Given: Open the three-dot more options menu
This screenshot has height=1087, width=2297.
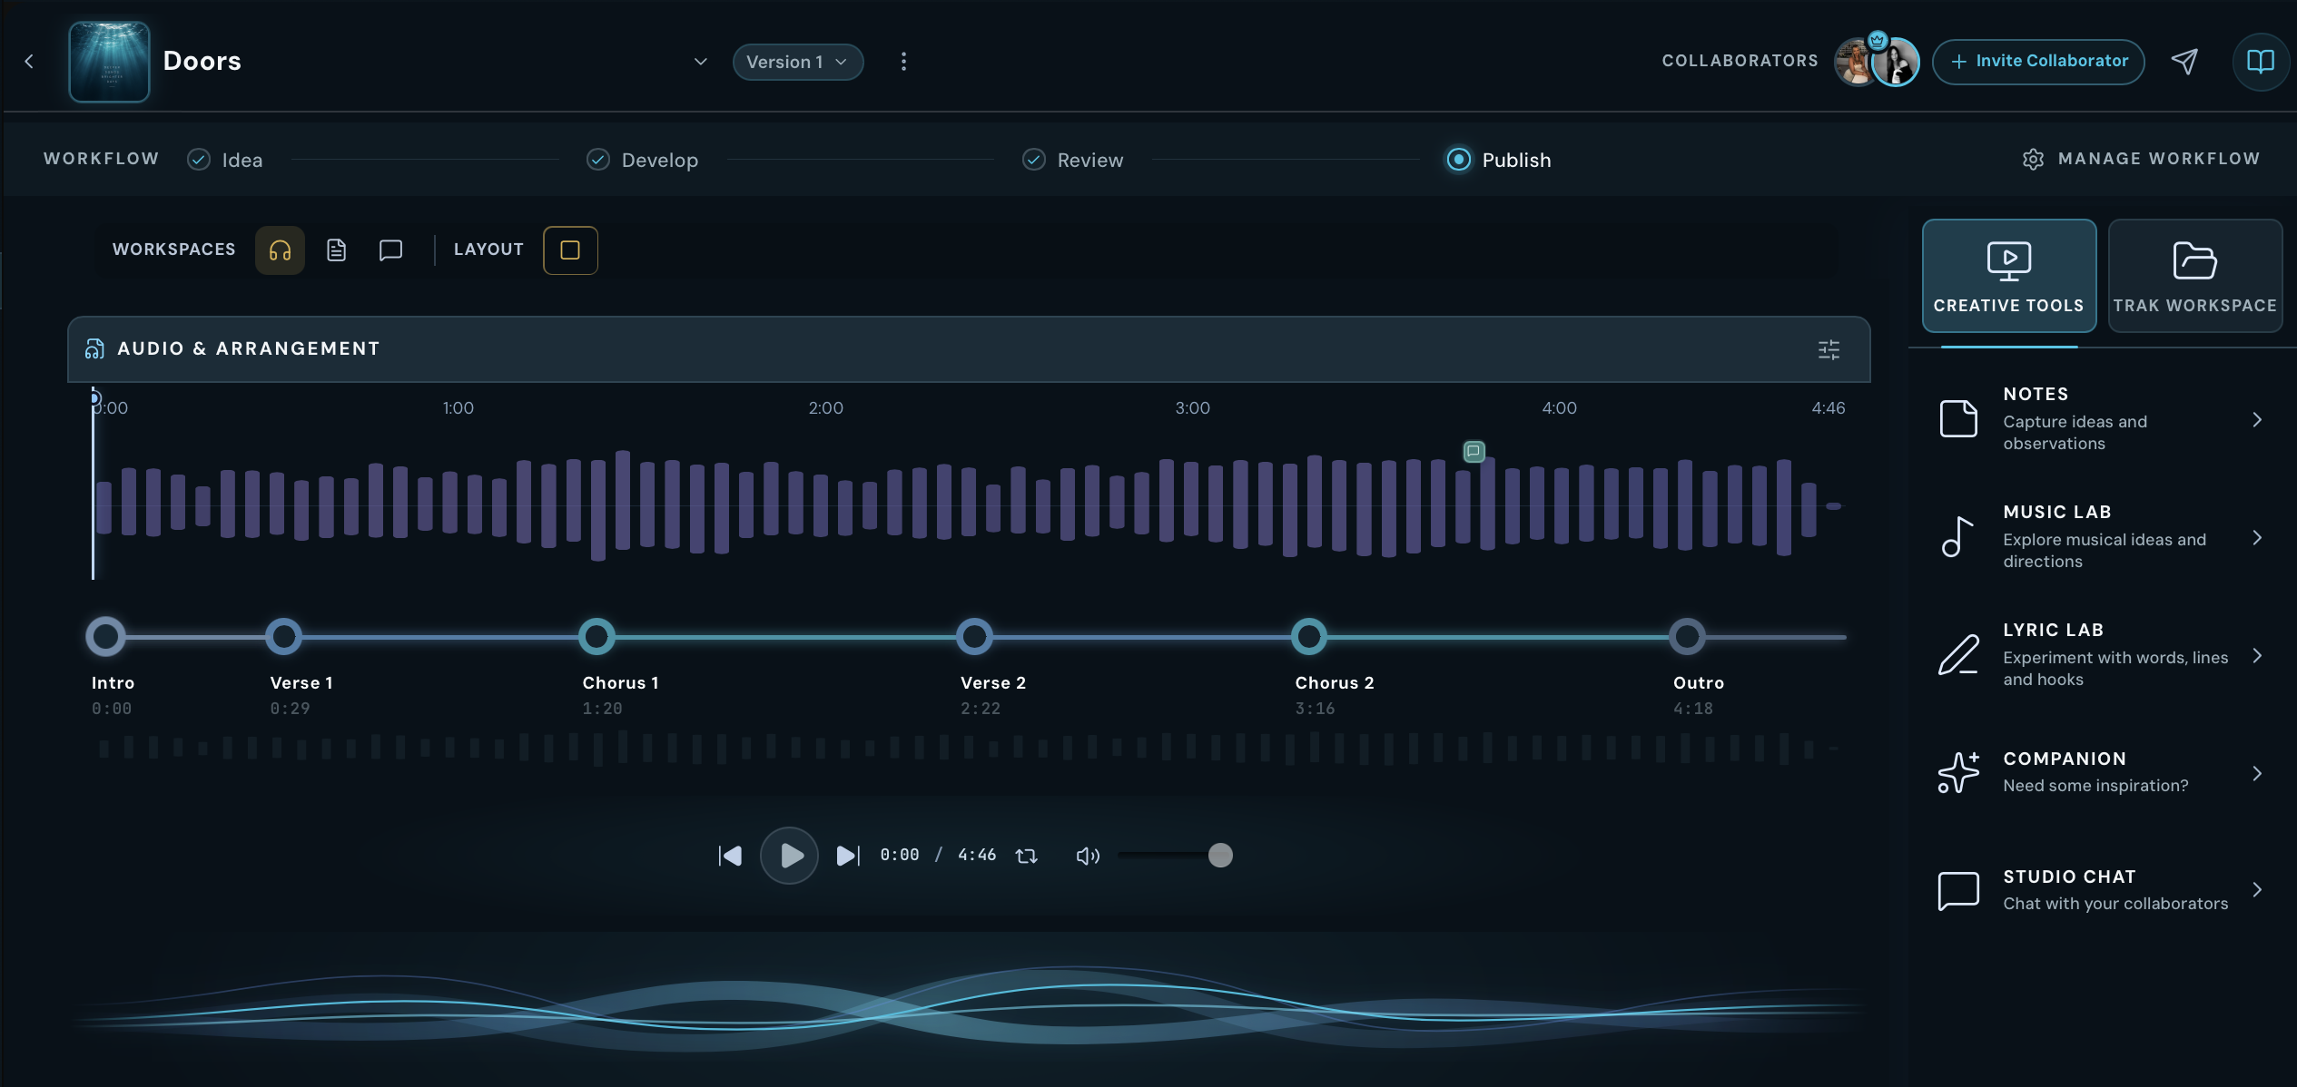Looking at the screenshot, I should pyautogui.click(x=903, y=62).
